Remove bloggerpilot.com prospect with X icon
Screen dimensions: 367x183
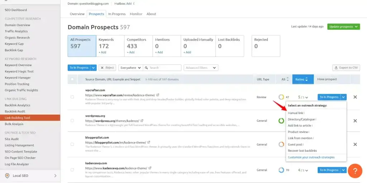(355, 144)
